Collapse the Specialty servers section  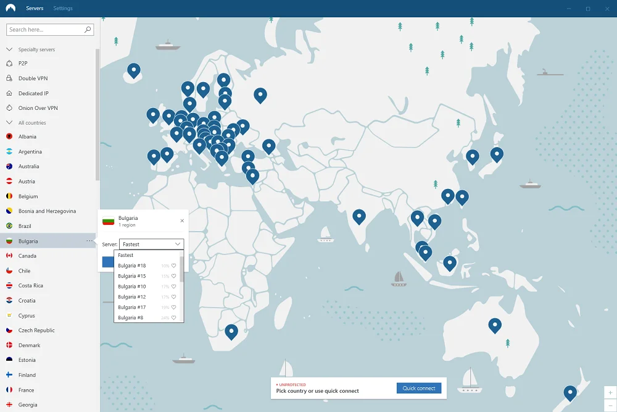(9, 49)
